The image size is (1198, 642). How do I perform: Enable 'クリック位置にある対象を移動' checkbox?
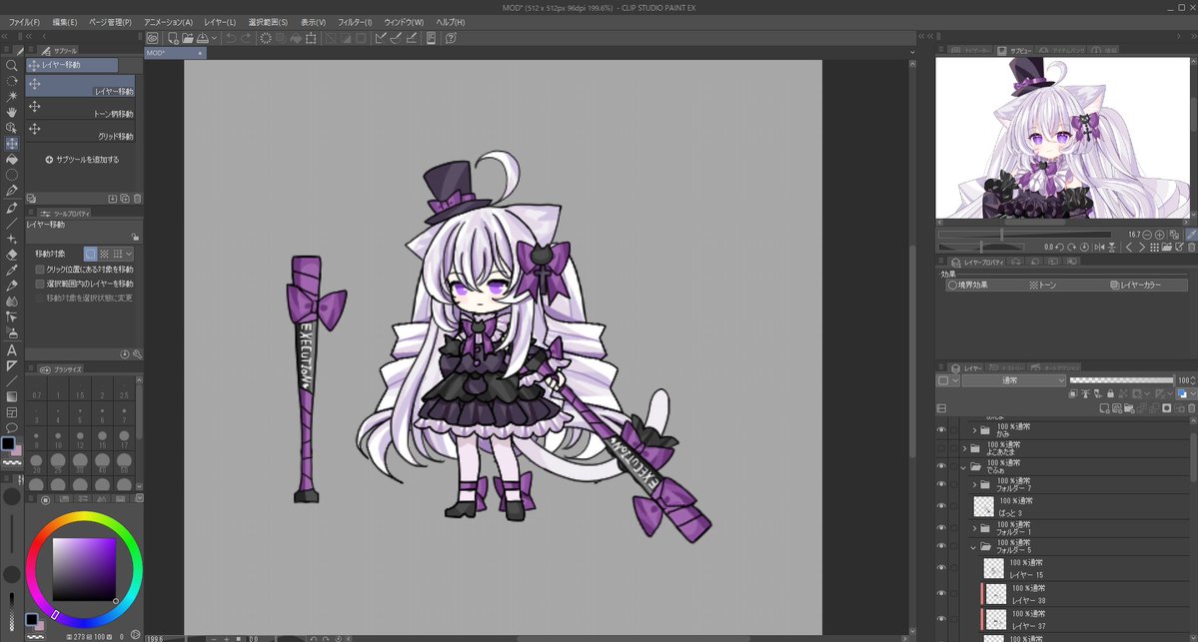40,270
